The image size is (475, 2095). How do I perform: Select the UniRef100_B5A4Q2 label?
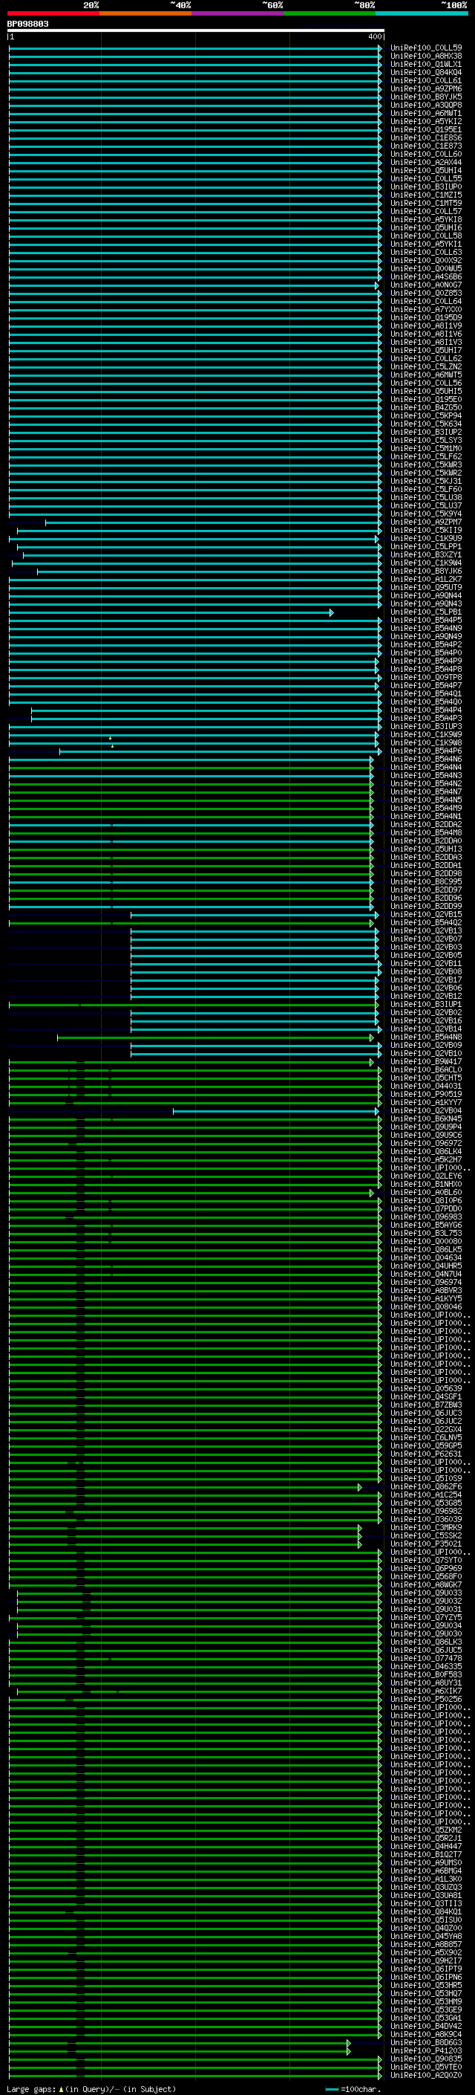tap(426, 923)
